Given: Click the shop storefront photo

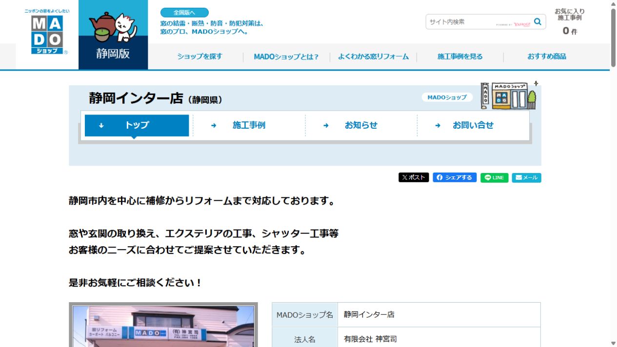Looking at the screenshot, I should click(163, 325).
